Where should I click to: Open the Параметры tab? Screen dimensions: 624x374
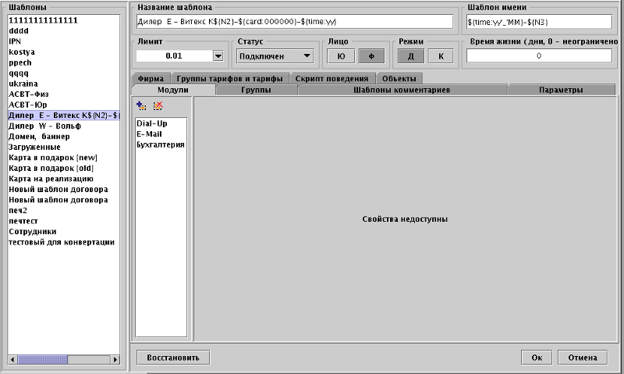point(561,91)
